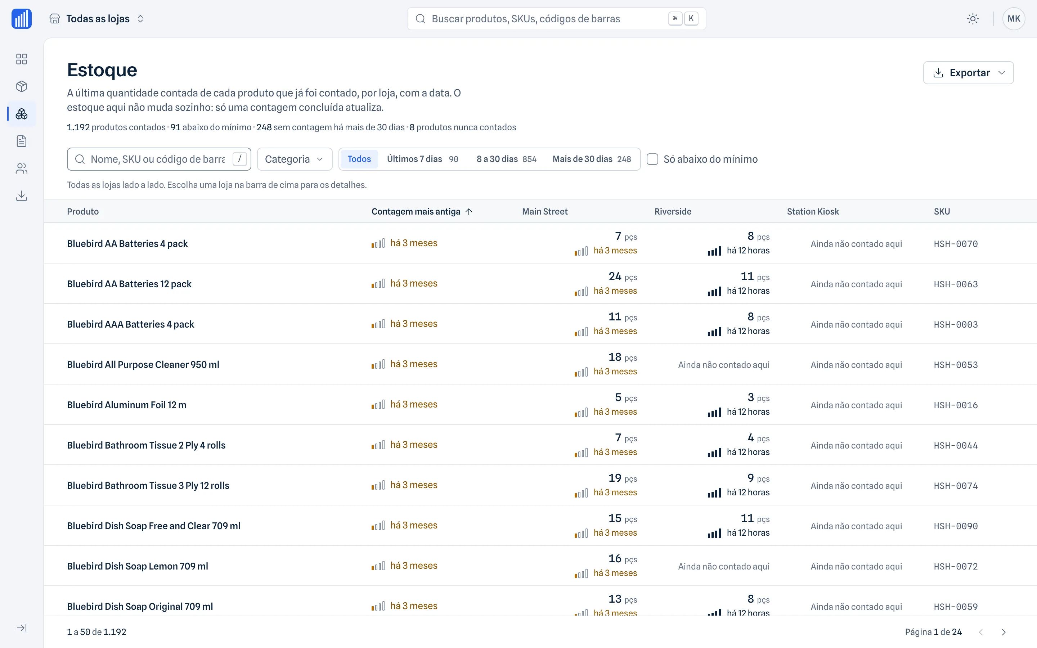
Task: Open Bluebird Dish Soap Lemon 709 ml
Action: (x=138, y=566)
